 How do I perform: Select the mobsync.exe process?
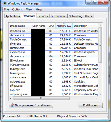54,77
